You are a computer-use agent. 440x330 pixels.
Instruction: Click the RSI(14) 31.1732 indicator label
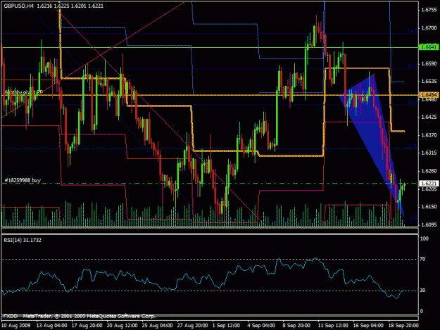[23, 240]
